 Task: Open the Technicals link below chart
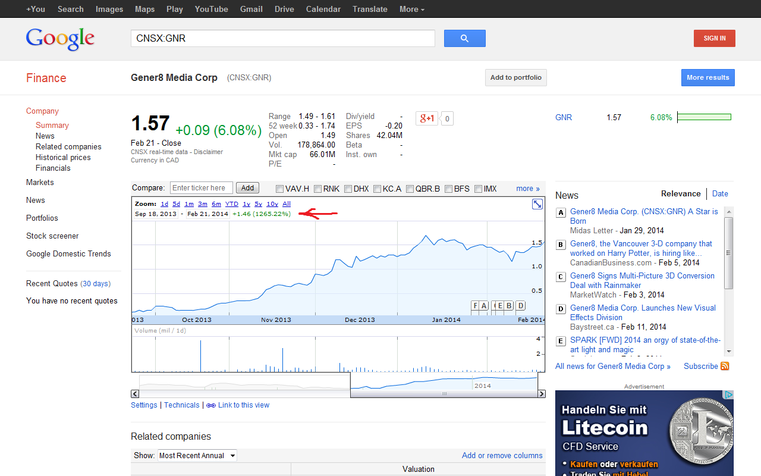pos(182,405)
